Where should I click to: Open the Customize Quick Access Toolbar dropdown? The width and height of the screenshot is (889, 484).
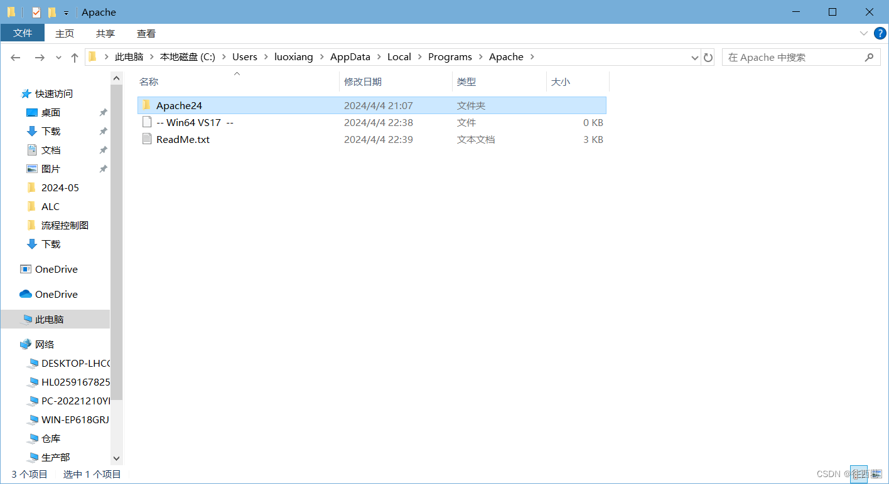66,13
